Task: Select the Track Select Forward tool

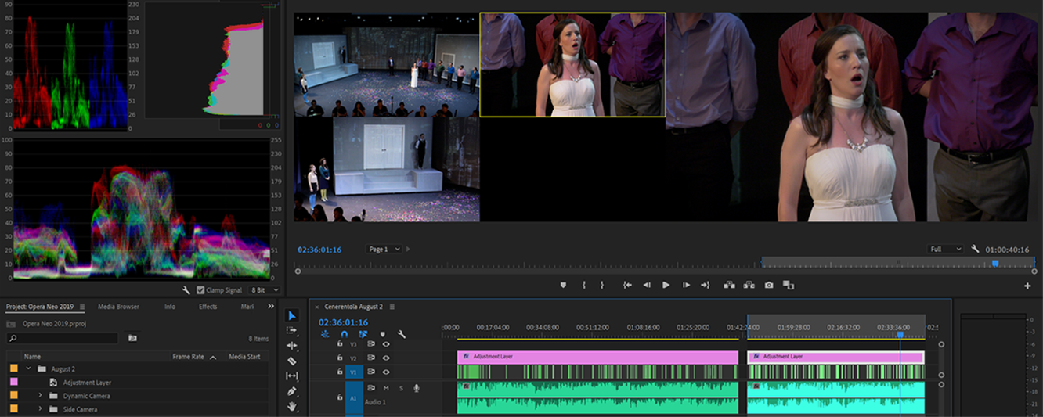Action: click(x=292, y=331)
